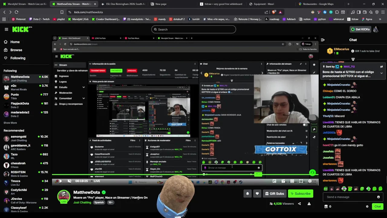Bookmark this page icon in address bar
Screen dimensions: 387x218
62,12
